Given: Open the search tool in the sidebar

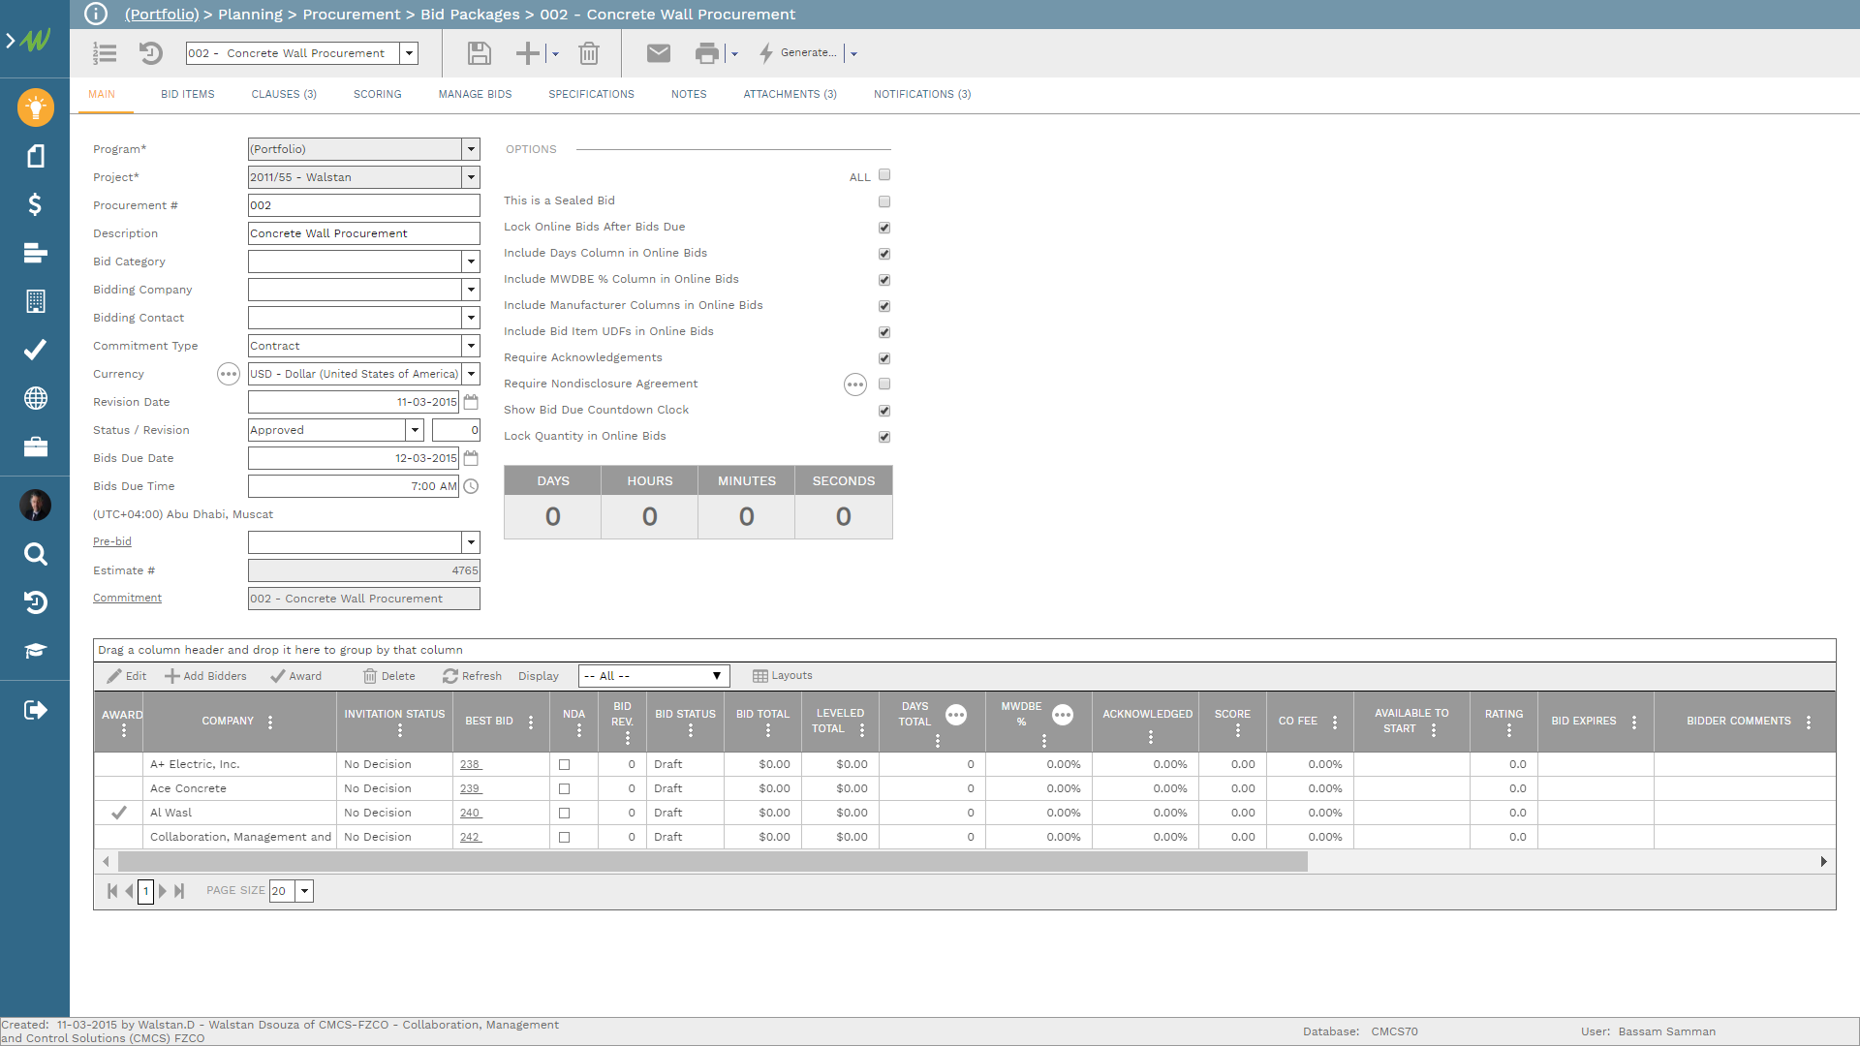Looking at the screenshot, I should (x=35, y=554).
